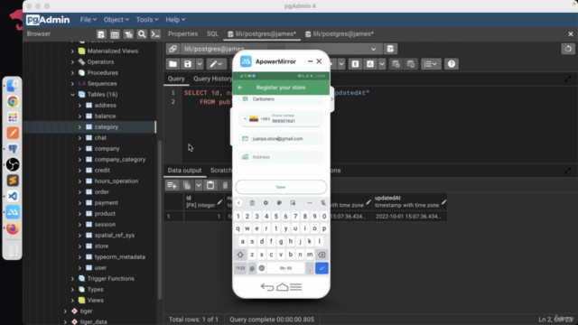The height and width of the screenshot is (325, 578).
Task: Expand the Materialized Views node
Action: click(72, 51)
